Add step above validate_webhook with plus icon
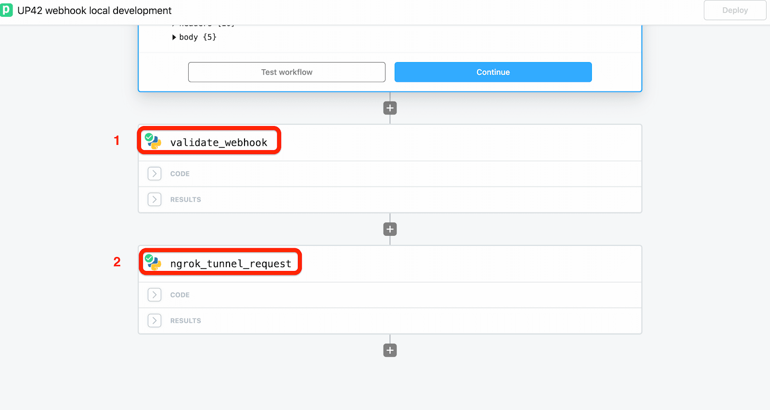770x410 pixels. pos(390,108)
